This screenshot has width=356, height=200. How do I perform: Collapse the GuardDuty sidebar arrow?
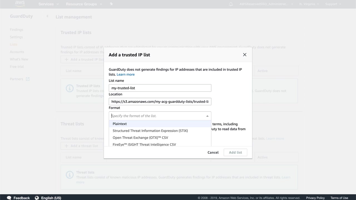(x=47, y=16)
